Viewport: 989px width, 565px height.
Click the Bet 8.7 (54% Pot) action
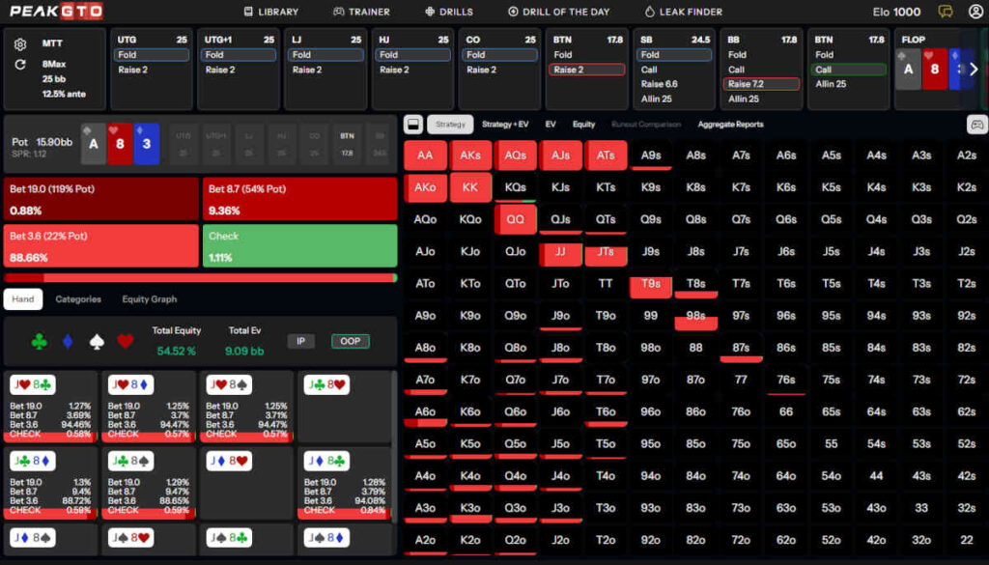(x=299, y=199)
